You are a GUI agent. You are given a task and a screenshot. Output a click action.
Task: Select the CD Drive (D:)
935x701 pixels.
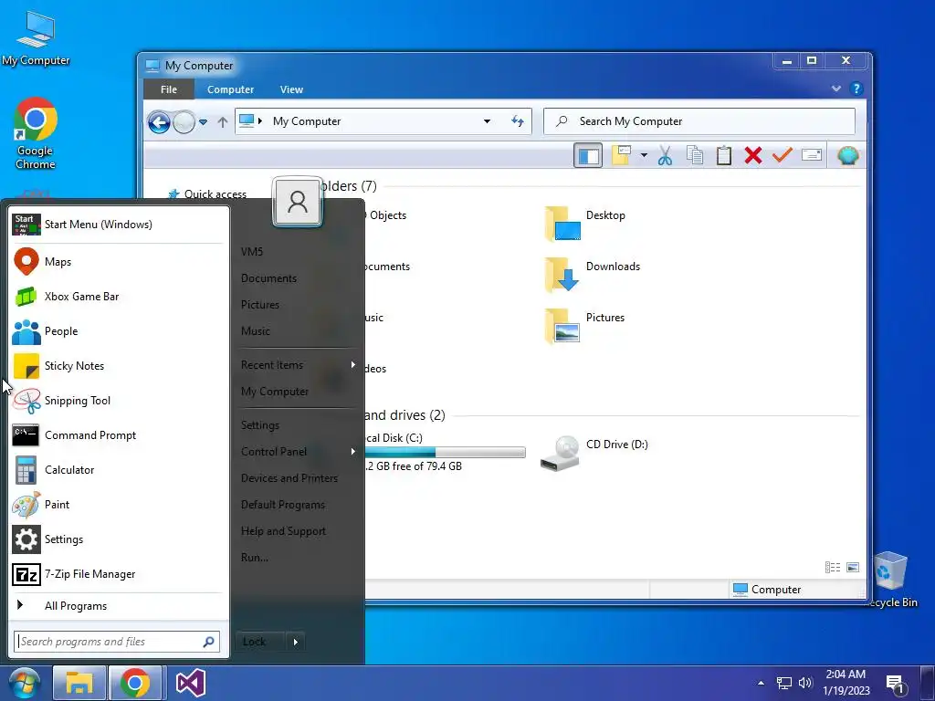[x=594, y=453]
